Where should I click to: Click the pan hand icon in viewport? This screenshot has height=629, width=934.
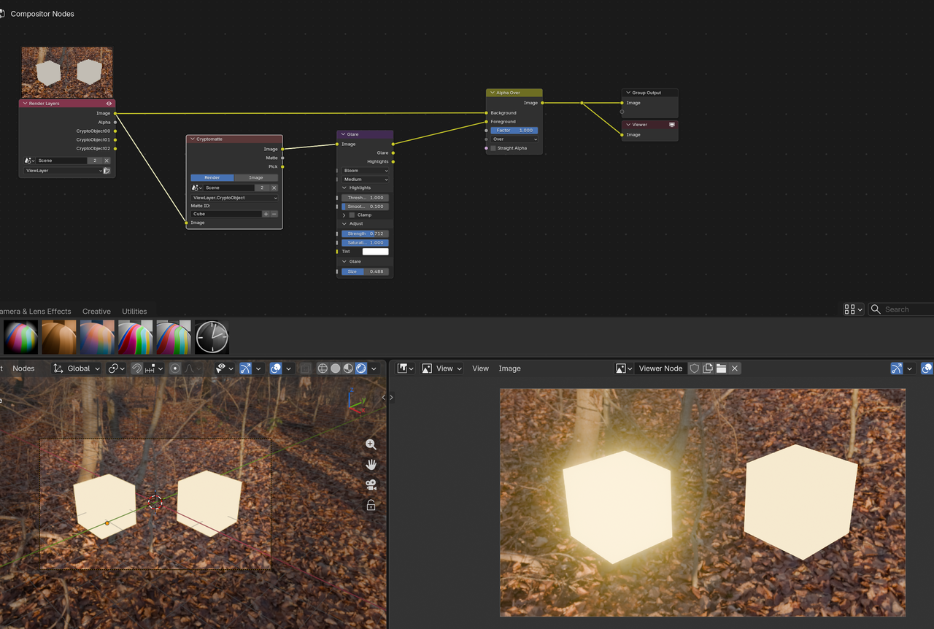pos(371,464)
